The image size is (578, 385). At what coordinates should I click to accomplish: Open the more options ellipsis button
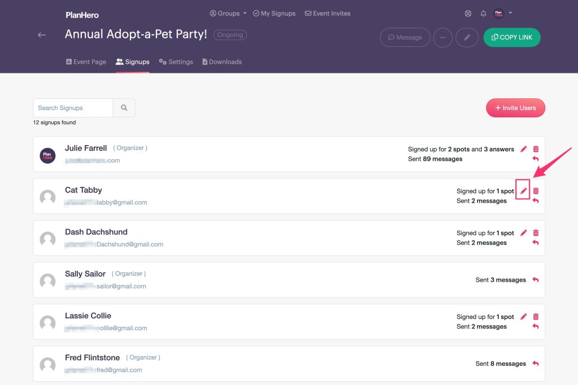pyautogui.click(x=443, y=37)
